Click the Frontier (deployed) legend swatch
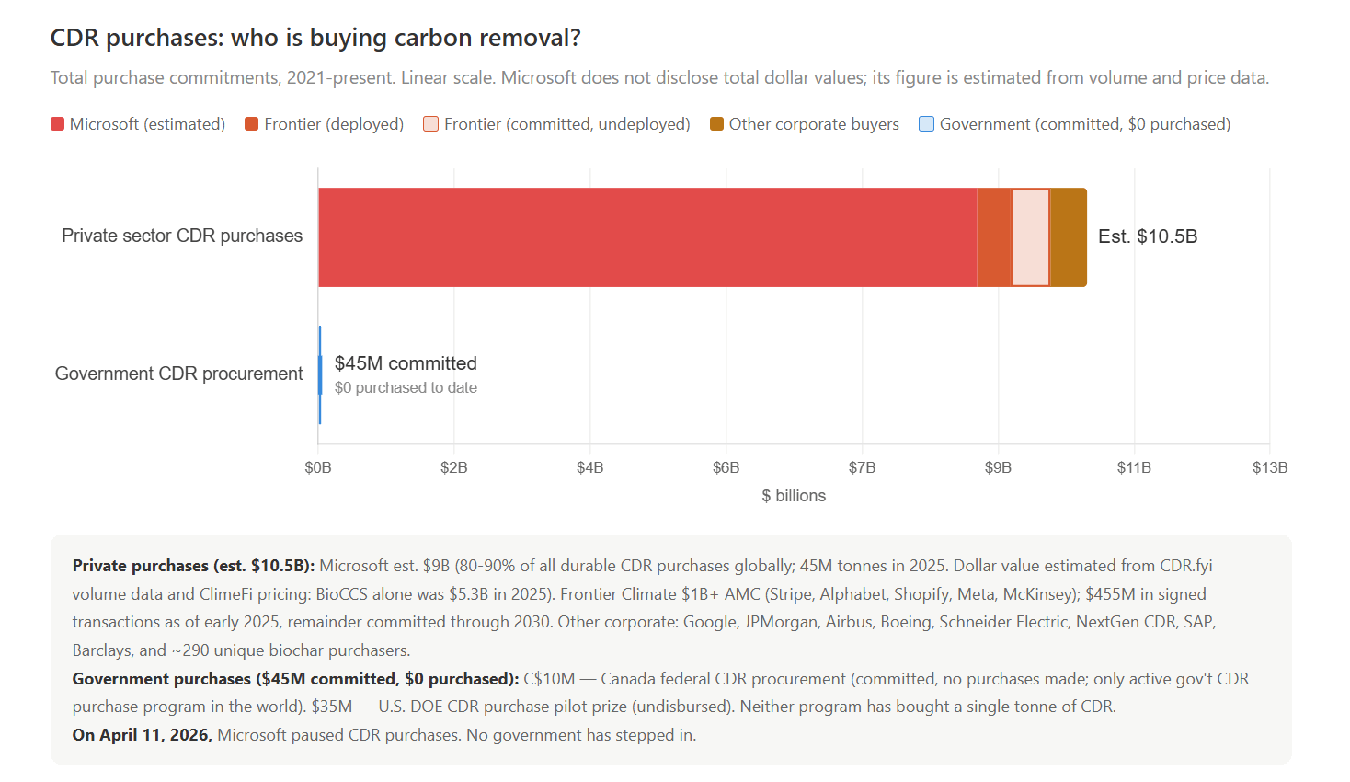This screenshot has width=1350, height=782. coord(251,124)
